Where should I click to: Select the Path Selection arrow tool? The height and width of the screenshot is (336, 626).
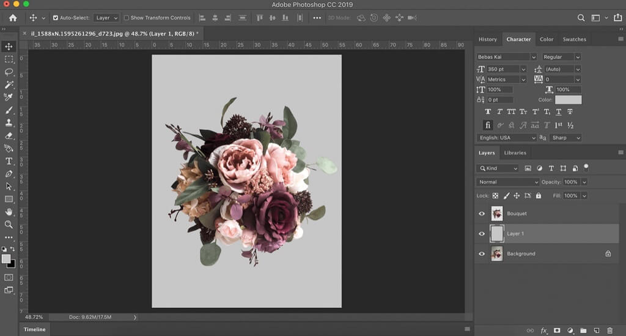(9, 186)
